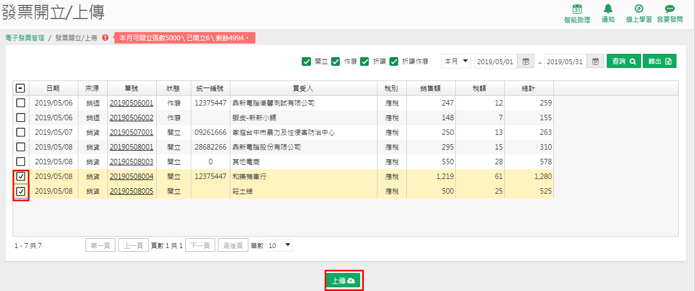Click the 發票開立/上傳 breadcrumb text
Image resolution: width=695 pixels, height=291 pixels.
pyautogui.click(x=76, y=38)
